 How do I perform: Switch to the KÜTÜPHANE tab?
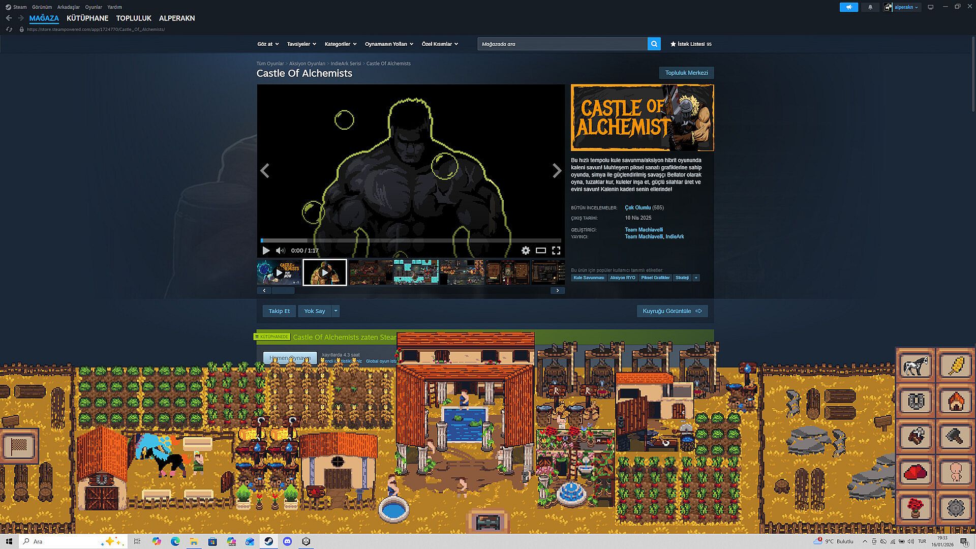(87, 18)
